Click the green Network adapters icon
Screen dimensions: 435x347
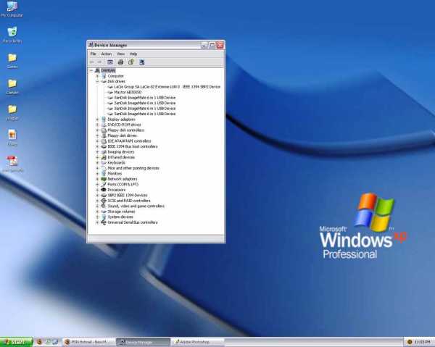point(104,179)
